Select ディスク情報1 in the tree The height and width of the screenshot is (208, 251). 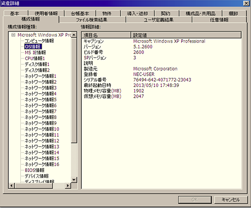tap(37, 64)
